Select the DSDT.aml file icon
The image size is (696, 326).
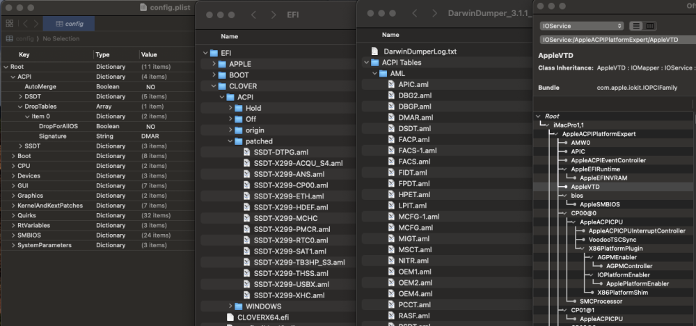(x=391, y=128)
